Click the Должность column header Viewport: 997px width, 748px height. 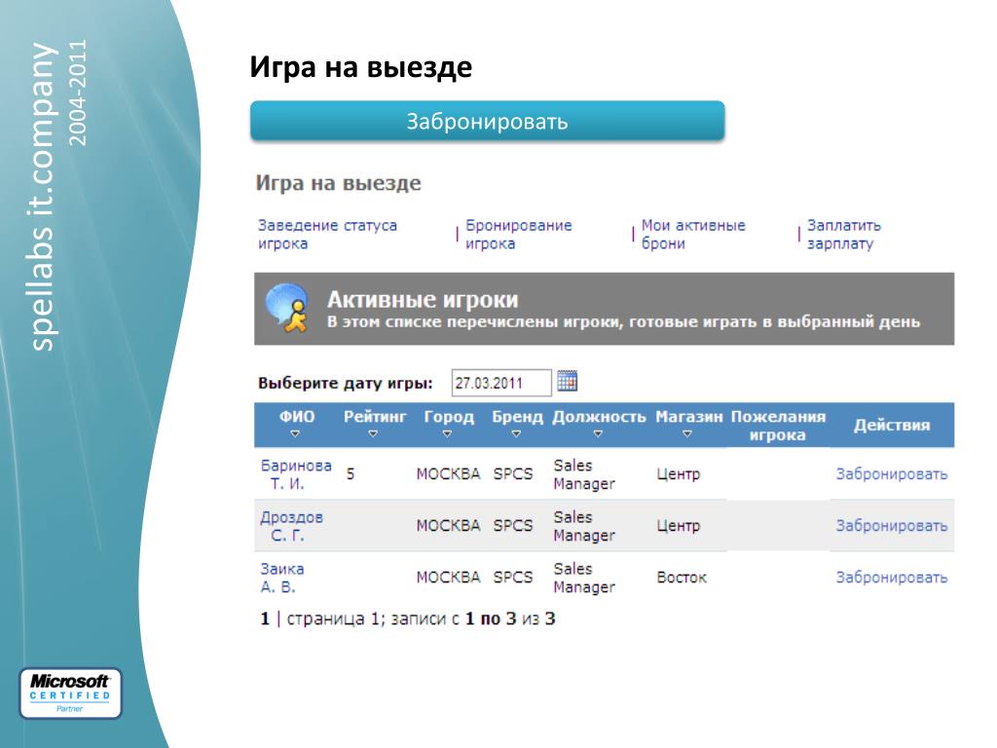point(599,417)
